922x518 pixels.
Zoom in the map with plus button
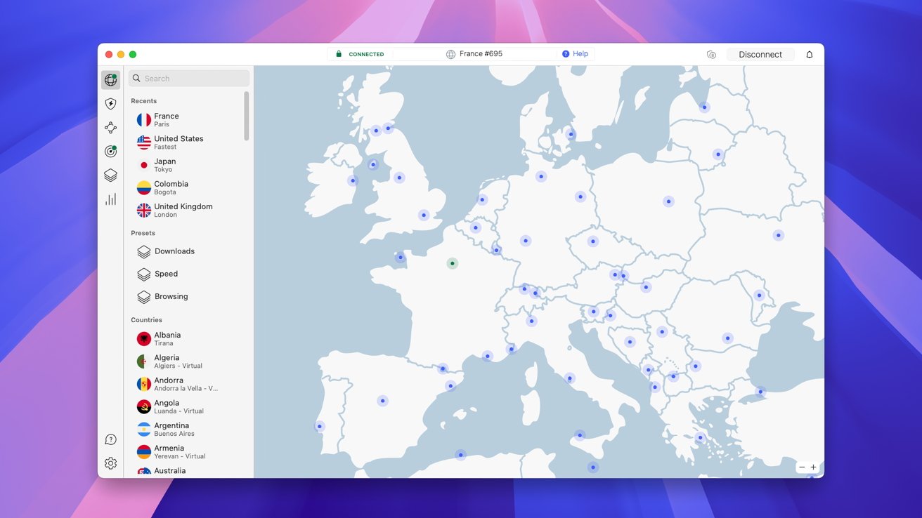pos(813,467)
